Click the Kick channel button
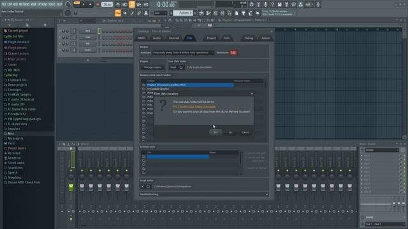Viewport: 408px width, 229px height. click(87, 31)
